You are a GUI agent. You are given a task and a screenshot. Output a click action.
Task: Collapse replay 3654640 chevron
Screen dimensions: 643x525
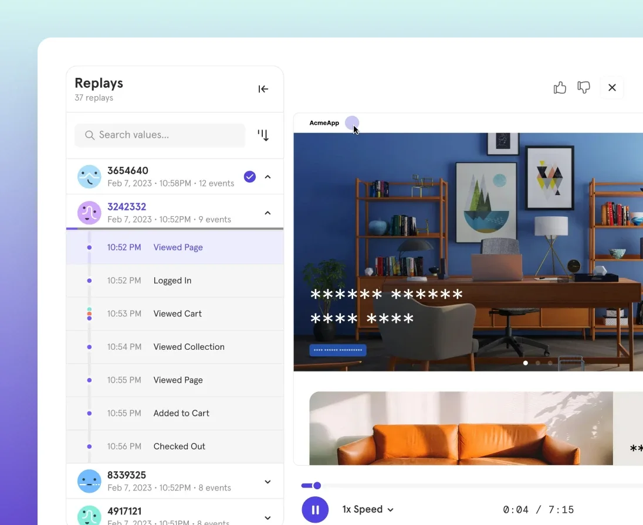click(268, 177)
